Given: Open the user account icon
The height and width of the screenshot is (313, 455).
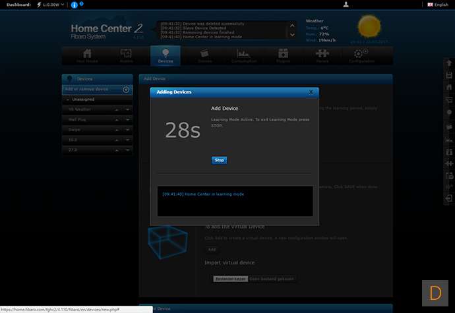Looking at the screenshot, I should [x=346, y=5].
